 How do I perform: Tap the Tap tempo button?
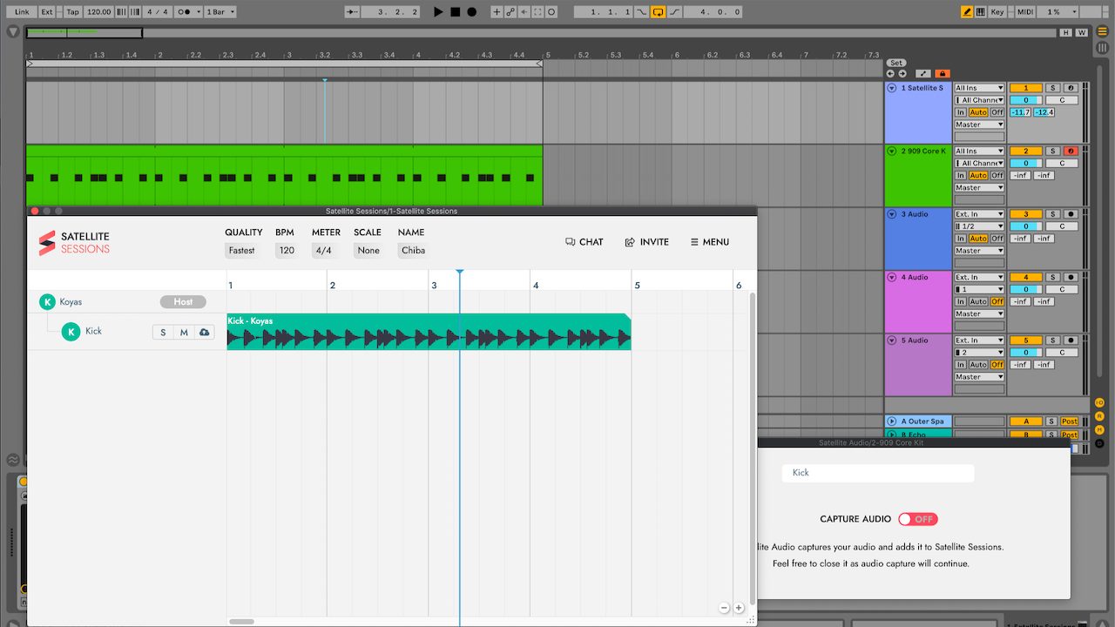click(x=72, y=12)
